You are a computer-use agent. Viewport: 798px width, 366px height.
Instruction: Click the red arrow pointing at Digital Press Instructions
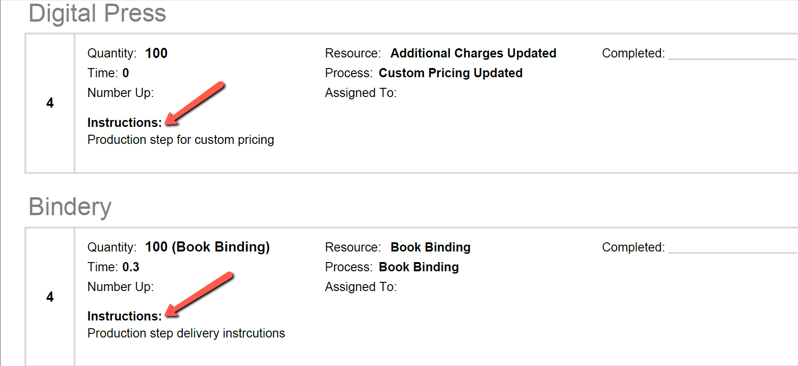pos(195,103)
